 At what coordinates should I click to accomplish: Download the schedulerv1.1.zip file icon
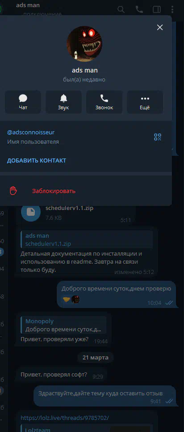tap(31, 212)
